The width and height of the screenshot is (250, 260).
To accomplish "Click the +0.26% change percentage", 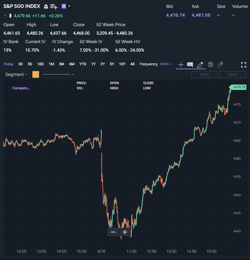I will (x=56, y=16).
